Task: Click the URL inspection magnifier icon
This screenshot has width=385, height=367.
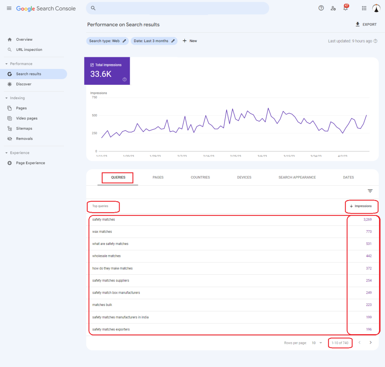Action: coord(9,50)
